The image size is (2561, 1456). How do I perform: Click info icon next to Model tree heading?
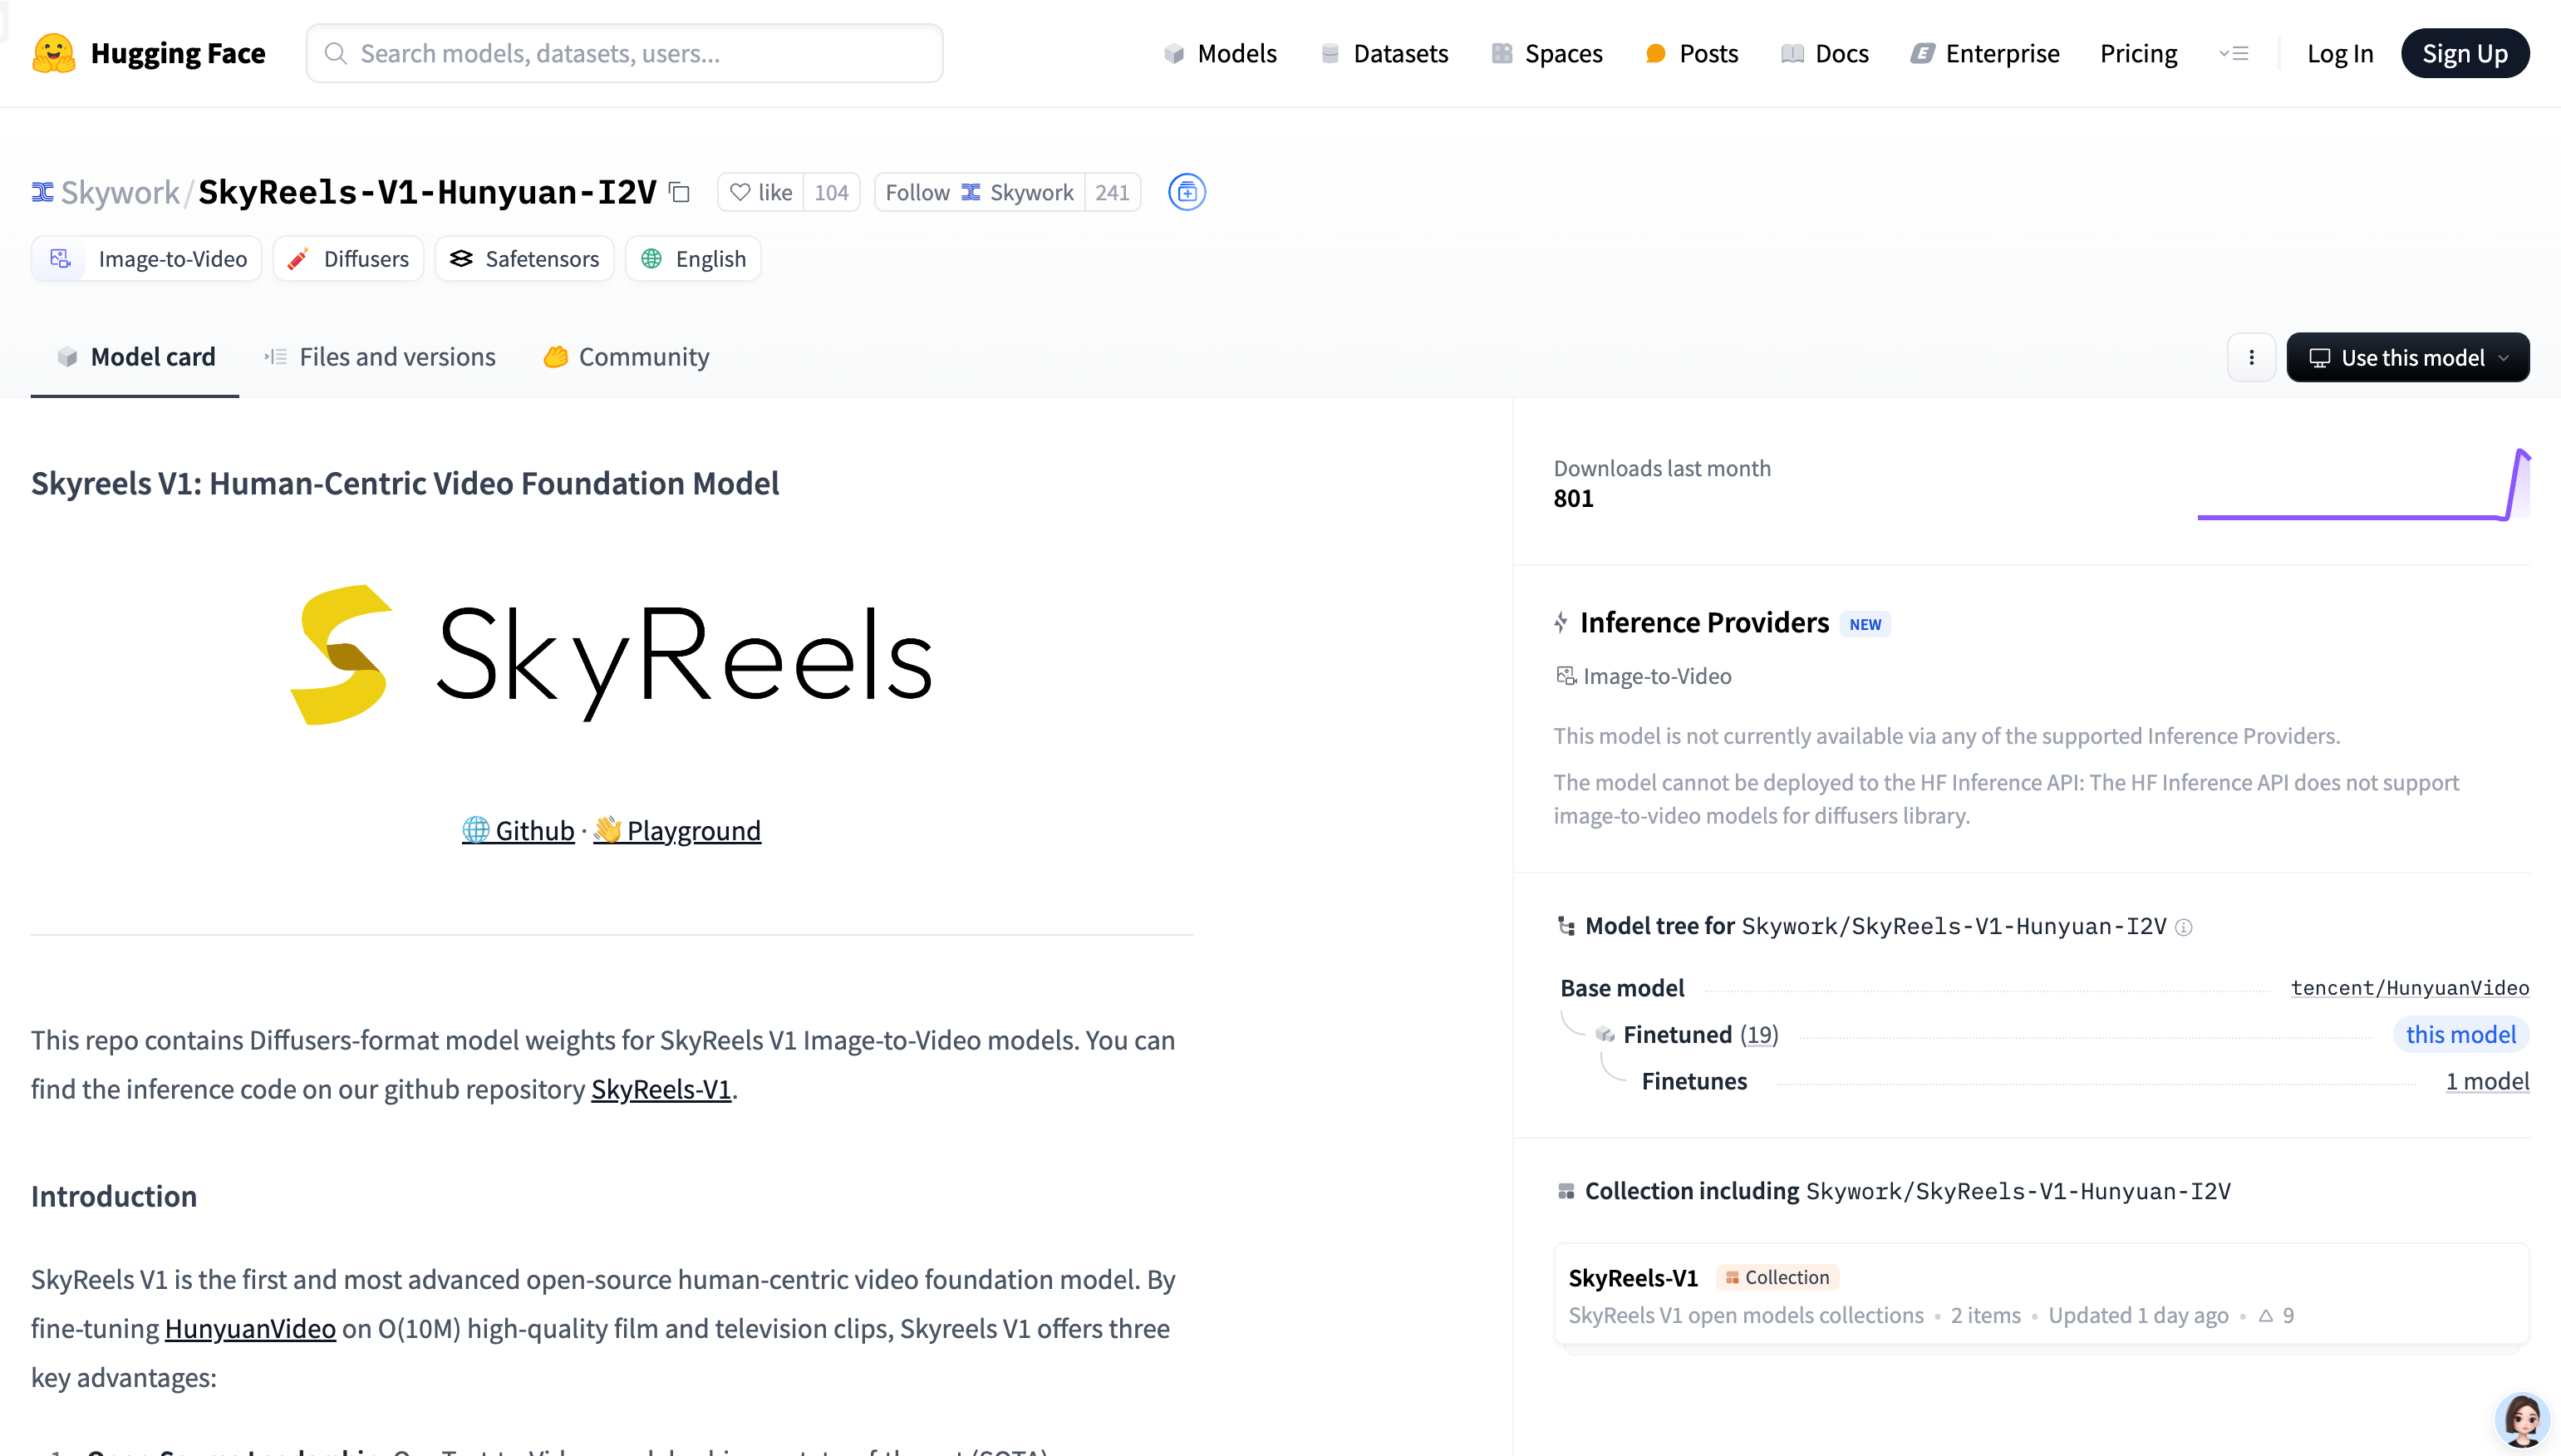coord(2184,928)
